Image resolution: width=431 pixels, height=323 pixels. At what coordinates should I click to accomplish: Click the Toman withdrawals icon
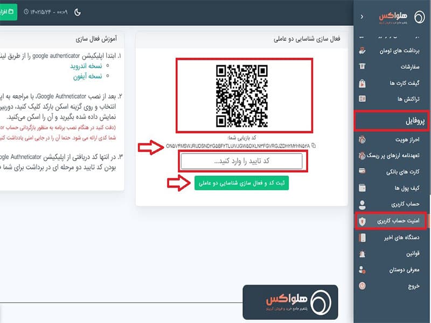tap(362, 51)
